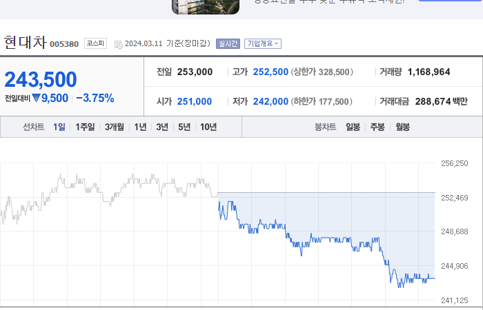Select the 5년 line chart tab
The height and width of the screenshot is (310, 483).
click(184, 127)
